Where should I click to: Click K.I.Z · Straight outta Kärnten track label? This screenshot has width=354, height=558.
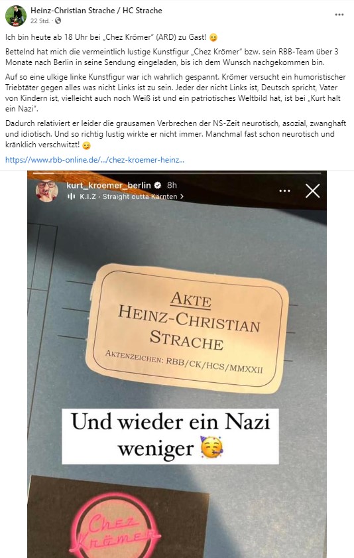[x=129, y=196]
